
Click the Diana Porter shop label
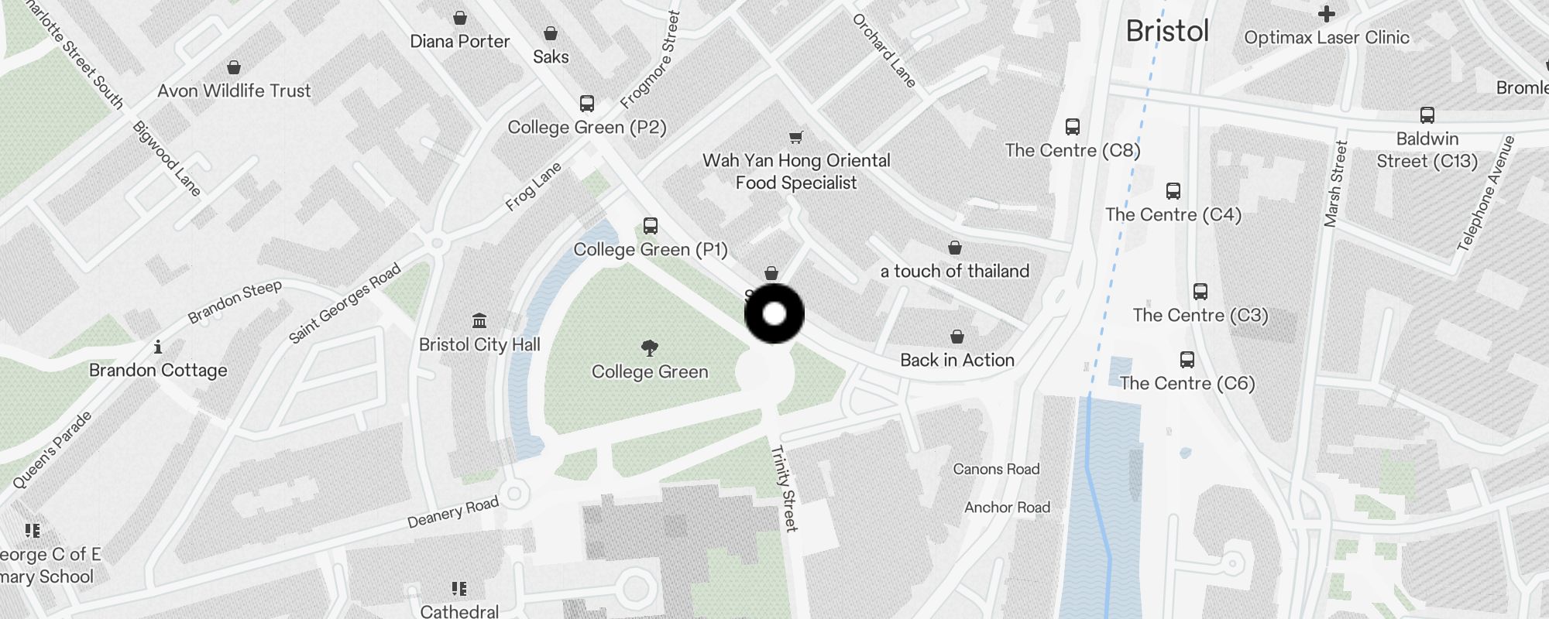(460, 41)
